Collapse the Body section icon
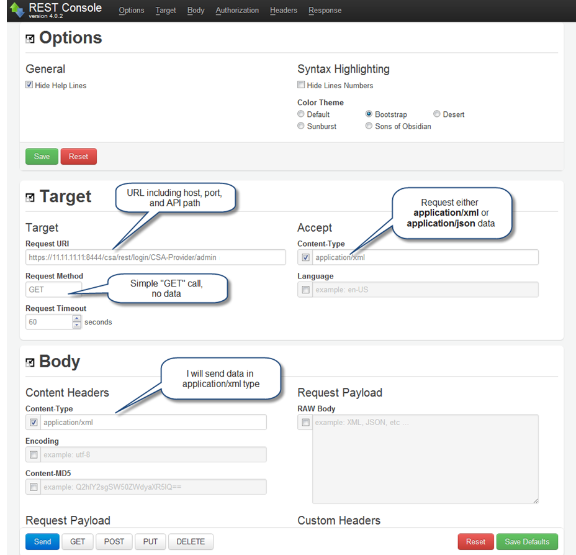Image resolution: width=576 pixels, height=555 pixels. click(30, 362)
